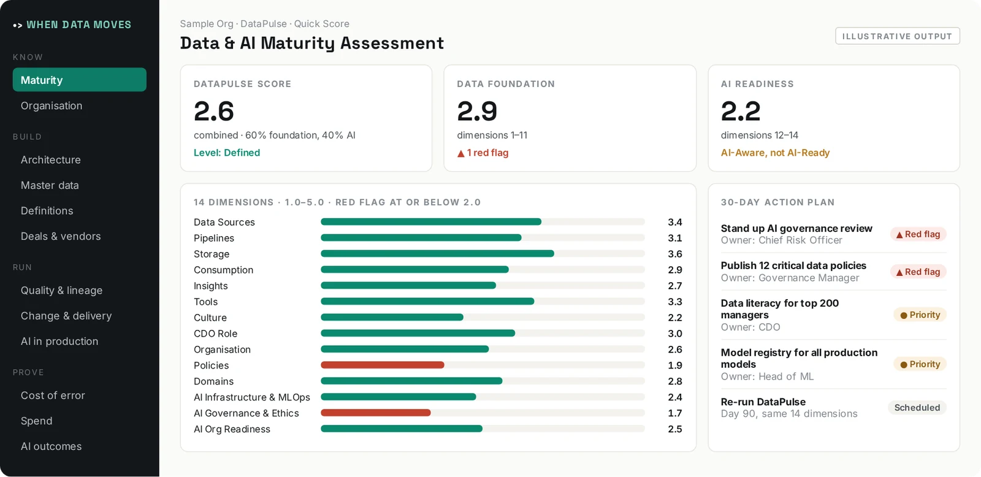The height and width of the screenshot is (477, 981).
Task: Click Red flag badge for data policies
Action: 918,272
